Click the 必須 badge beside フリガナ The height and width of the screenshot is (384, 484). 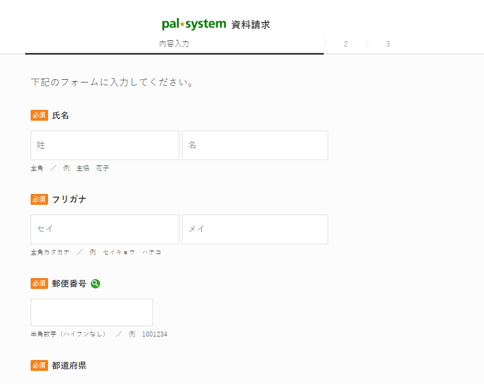[x=39, y=199]
